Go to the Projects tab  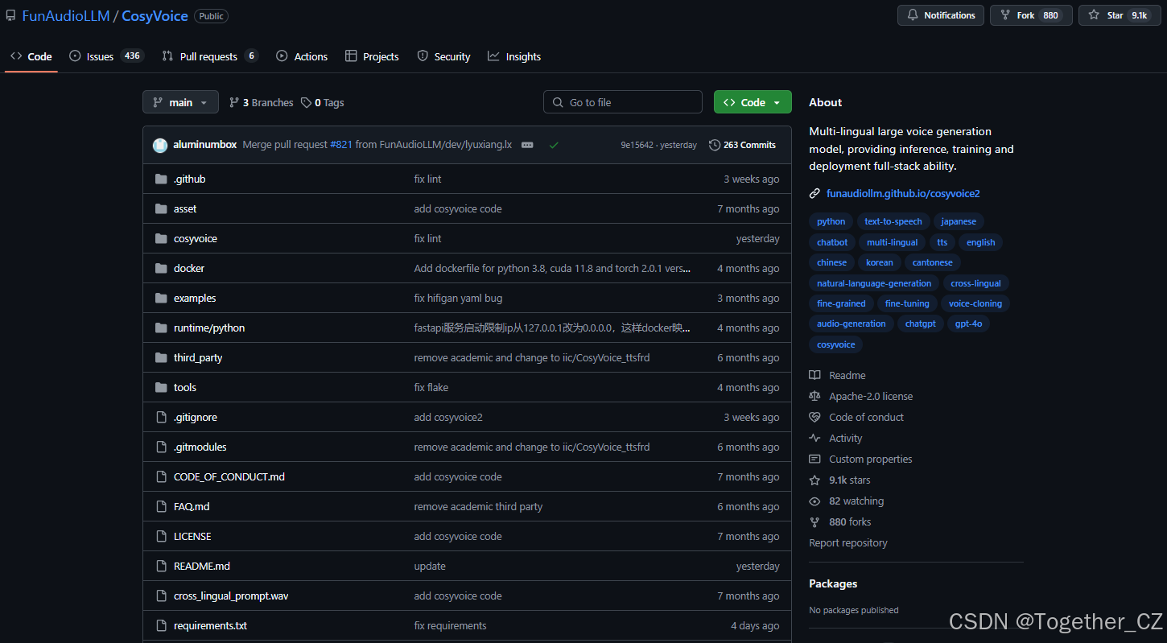click(x=372, y=56)
